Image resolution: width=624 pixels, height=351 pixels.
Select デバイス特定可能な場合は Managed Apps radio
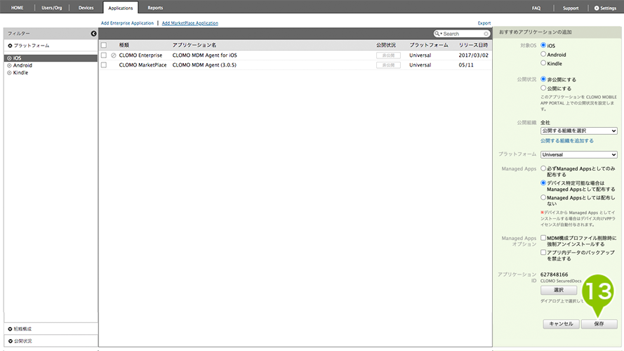click(543, 183)
